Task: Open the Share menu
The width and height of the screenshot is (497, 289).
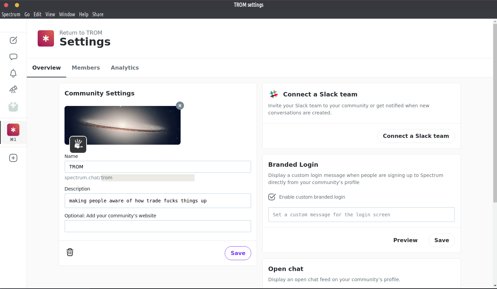Action: point(98,14)
